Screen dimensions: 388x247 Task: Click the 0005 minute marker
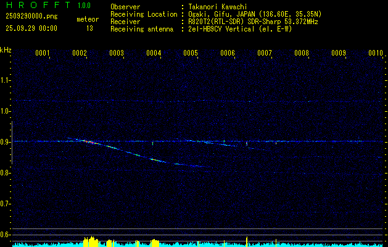coord(191,52)
